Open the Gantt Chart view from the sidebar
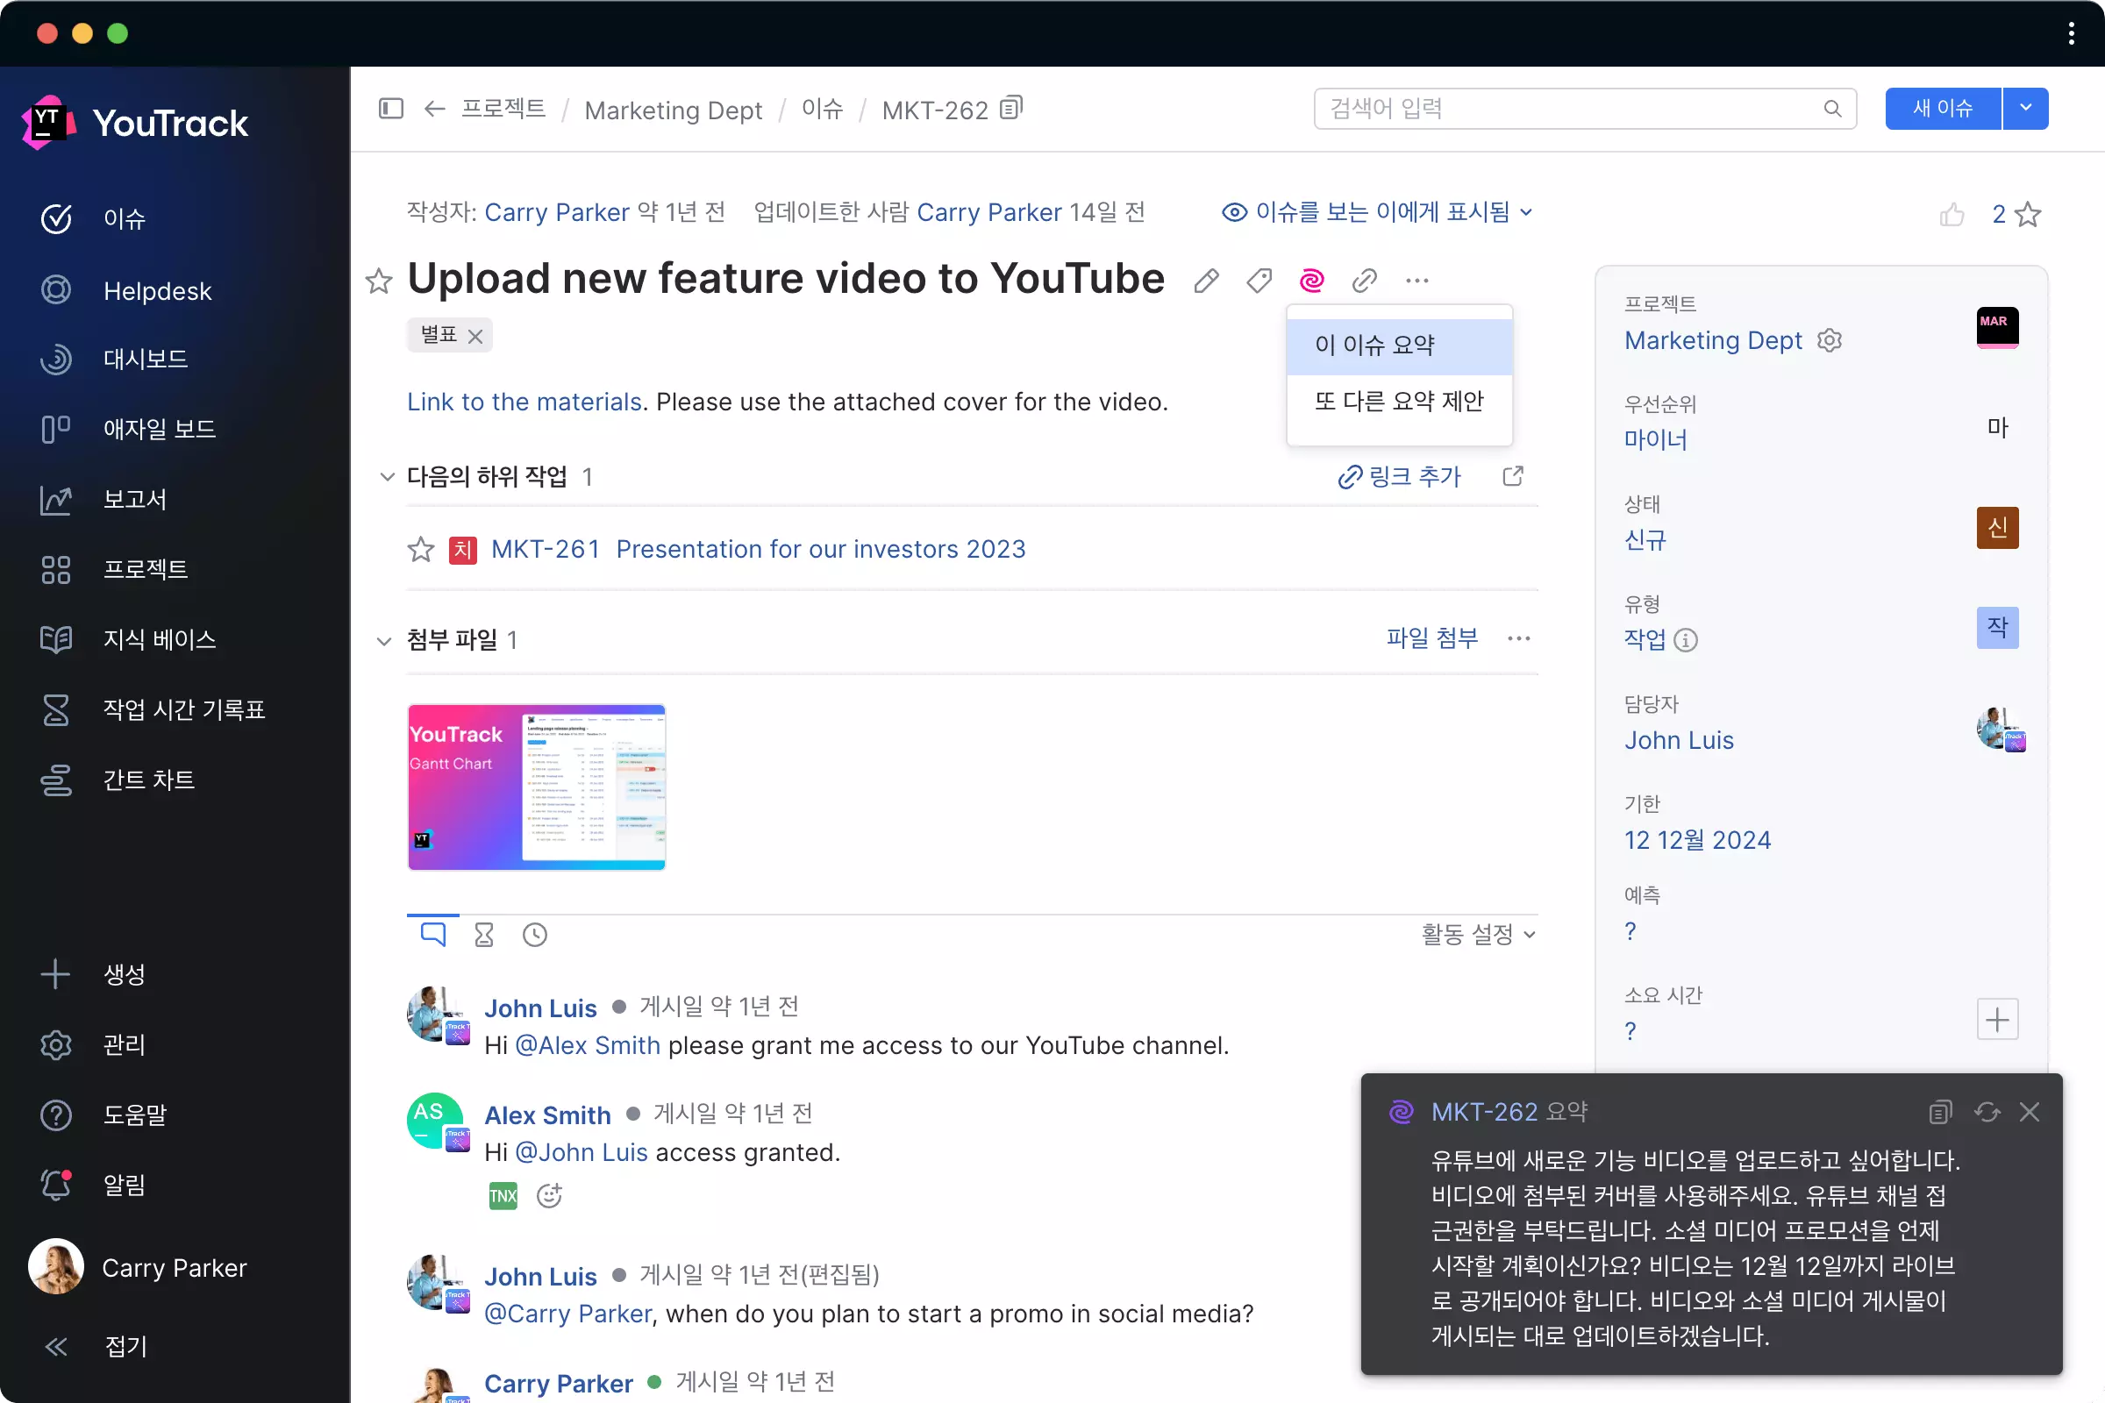 (x=148, y=780)
